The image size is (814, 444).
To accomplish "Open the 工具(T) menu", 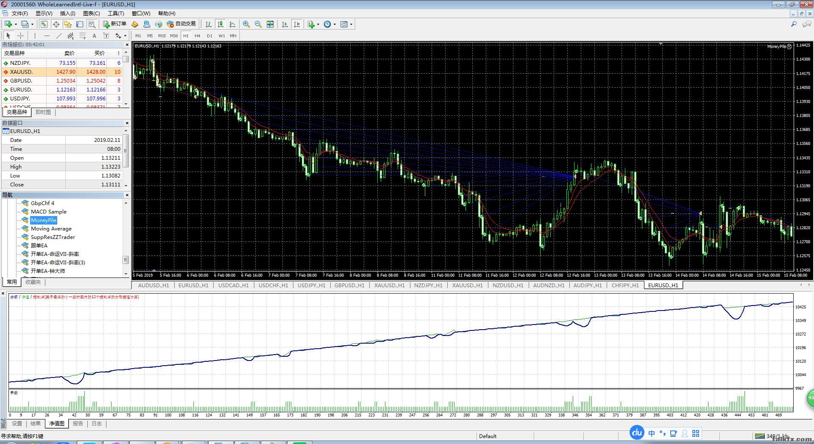I will pyautogui.click(x=115, y=13).
